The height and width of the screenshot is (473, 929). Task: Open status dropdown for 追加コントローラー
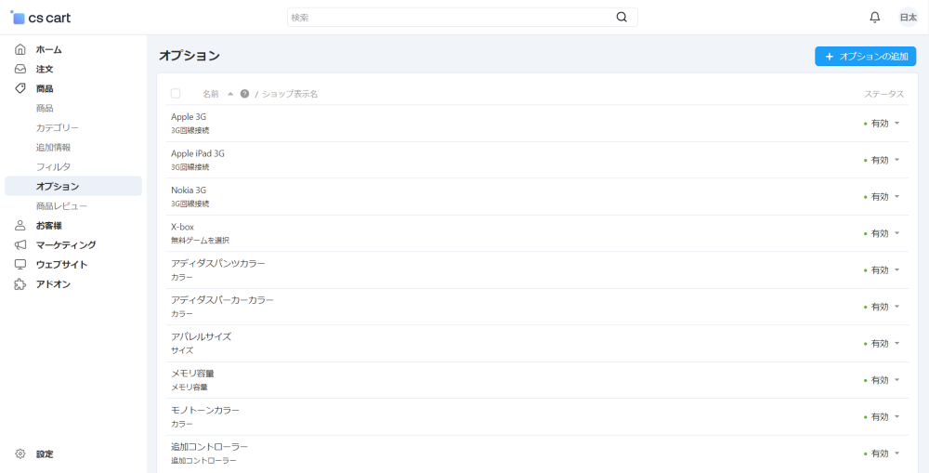882,453
